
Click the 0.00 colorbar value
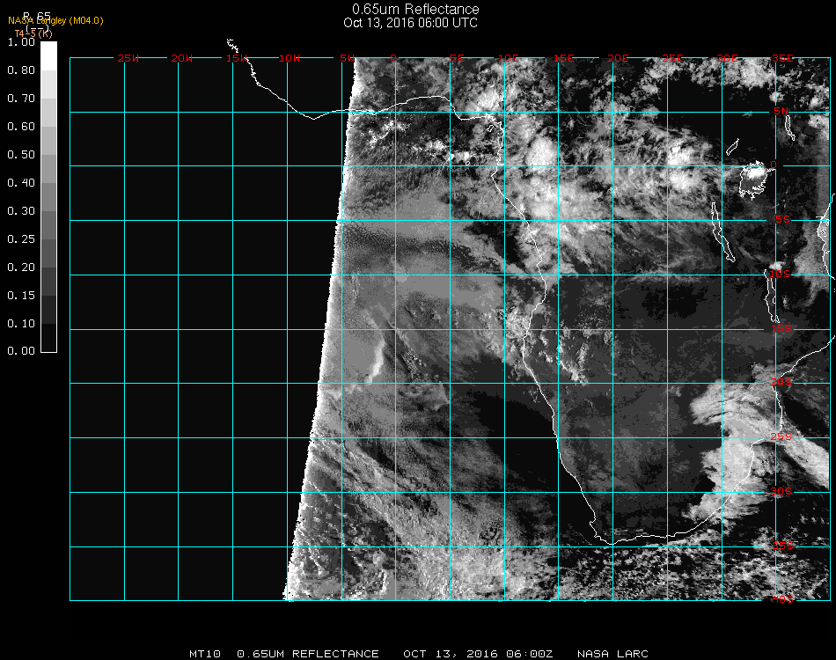pyautogui.click(x=21, y=351)
